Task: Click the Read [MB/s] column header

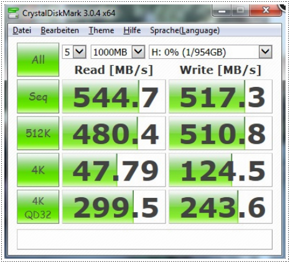Action: (x=114, y=70)
